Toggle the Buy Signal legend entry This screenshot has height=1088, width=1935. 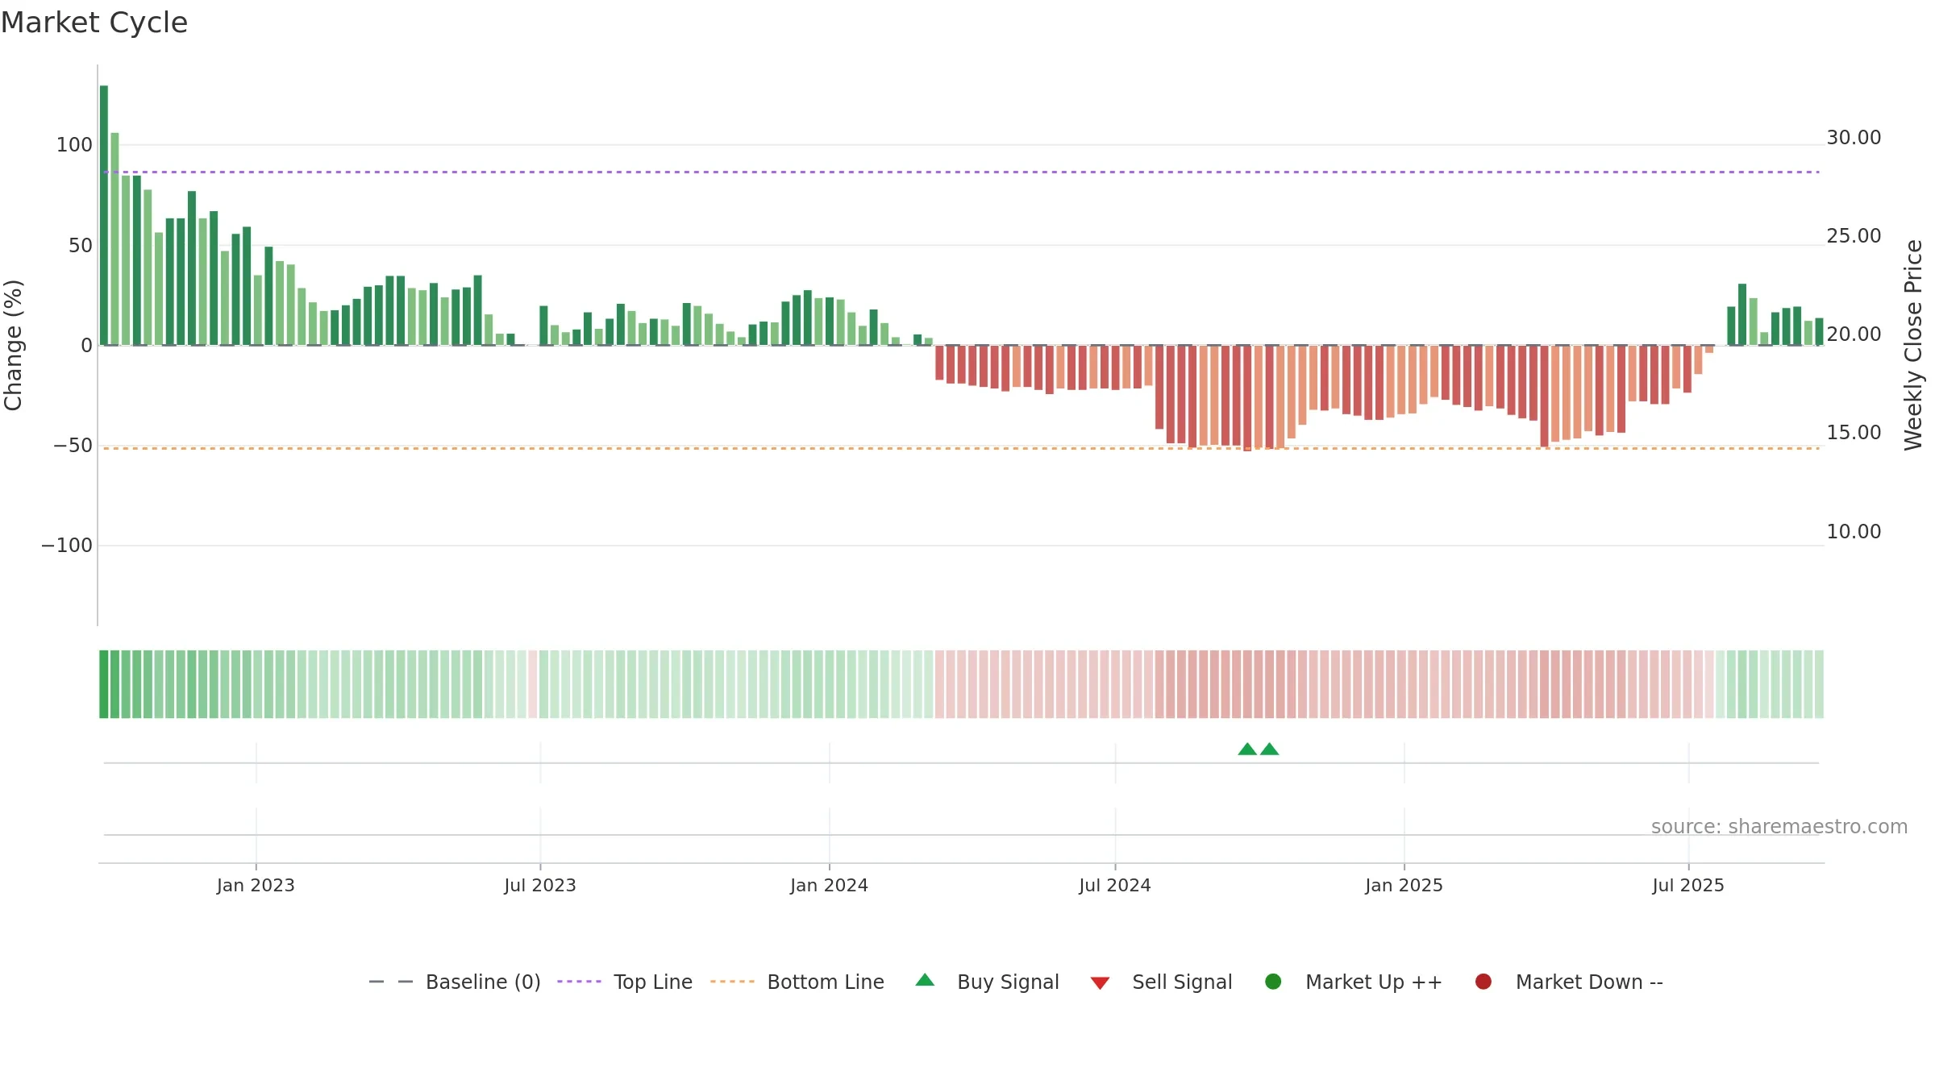[987, 982]
